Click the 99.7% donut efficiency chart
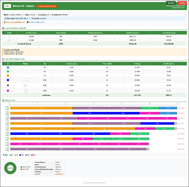Image resolution: width=189 pixels, height=187 pixels. 10,168
